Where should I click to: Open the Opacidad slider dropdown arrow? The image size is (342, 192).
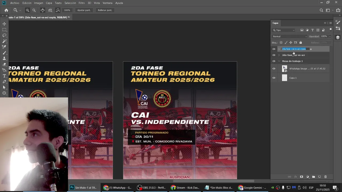tap(330, 37)
